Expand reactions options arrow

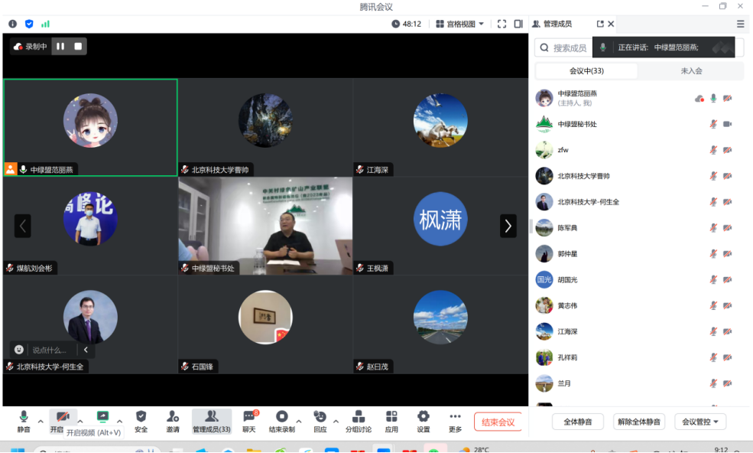pos(336,422)
